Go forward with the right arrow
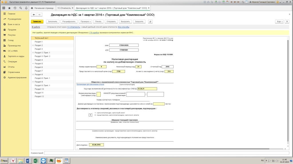This screenshot has height=164, width=293. (39, 15)
